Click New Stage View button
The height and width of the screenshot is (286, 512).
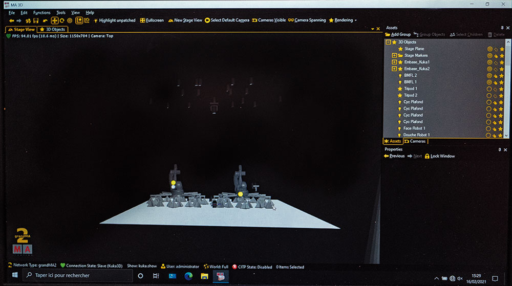pyautogui.click(x=185, y=20)
